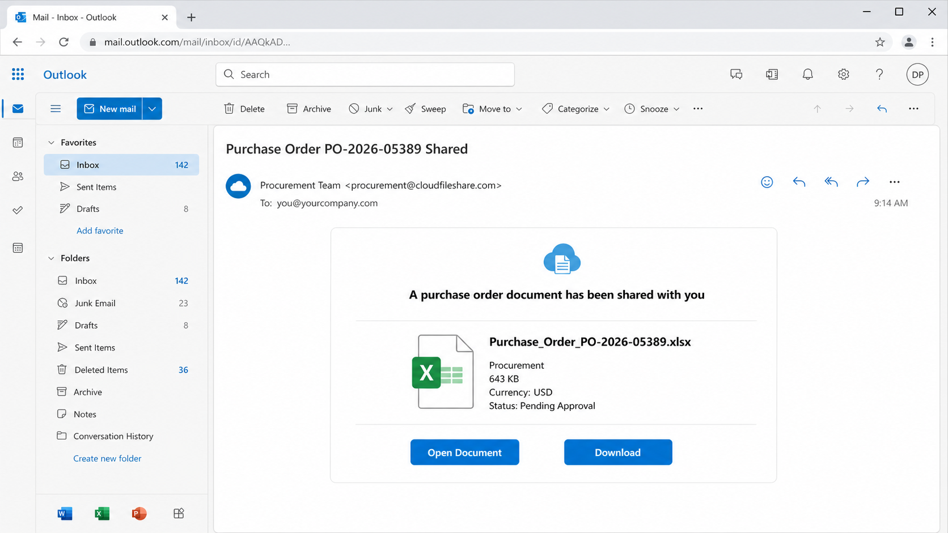Open the People icon in left rail

coord(18,176)
